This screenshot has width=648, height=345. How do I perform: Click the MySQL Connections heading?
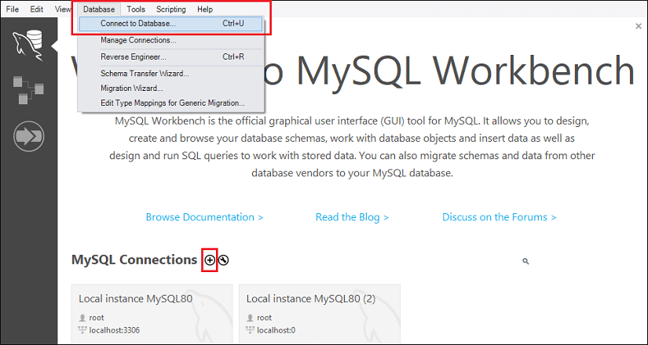click(134, 260)
